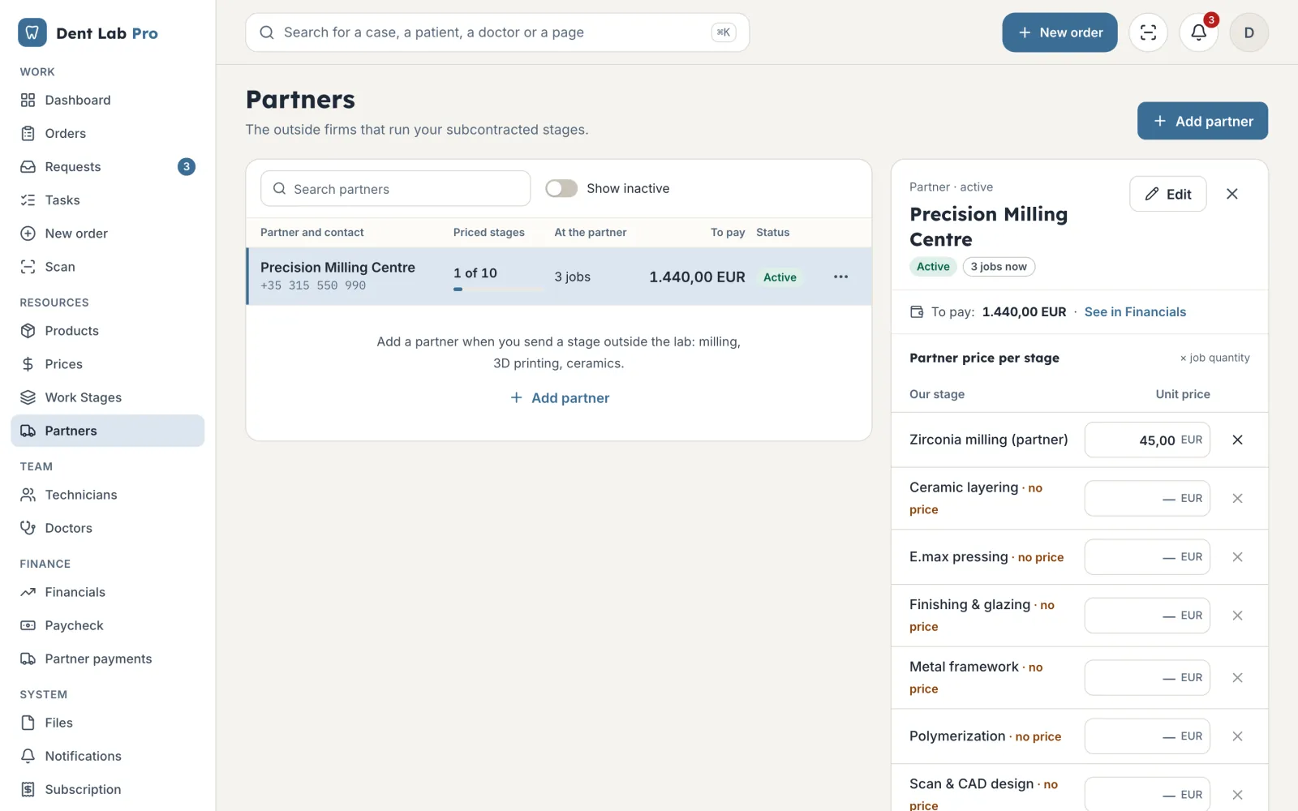The image size is (1298, 811).
Task: Open Work Stages in sidebar
Action: [108, 397]
